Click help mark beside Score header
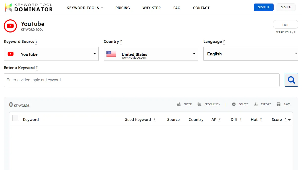Screen dimensions: 302x170 [285, 120]
